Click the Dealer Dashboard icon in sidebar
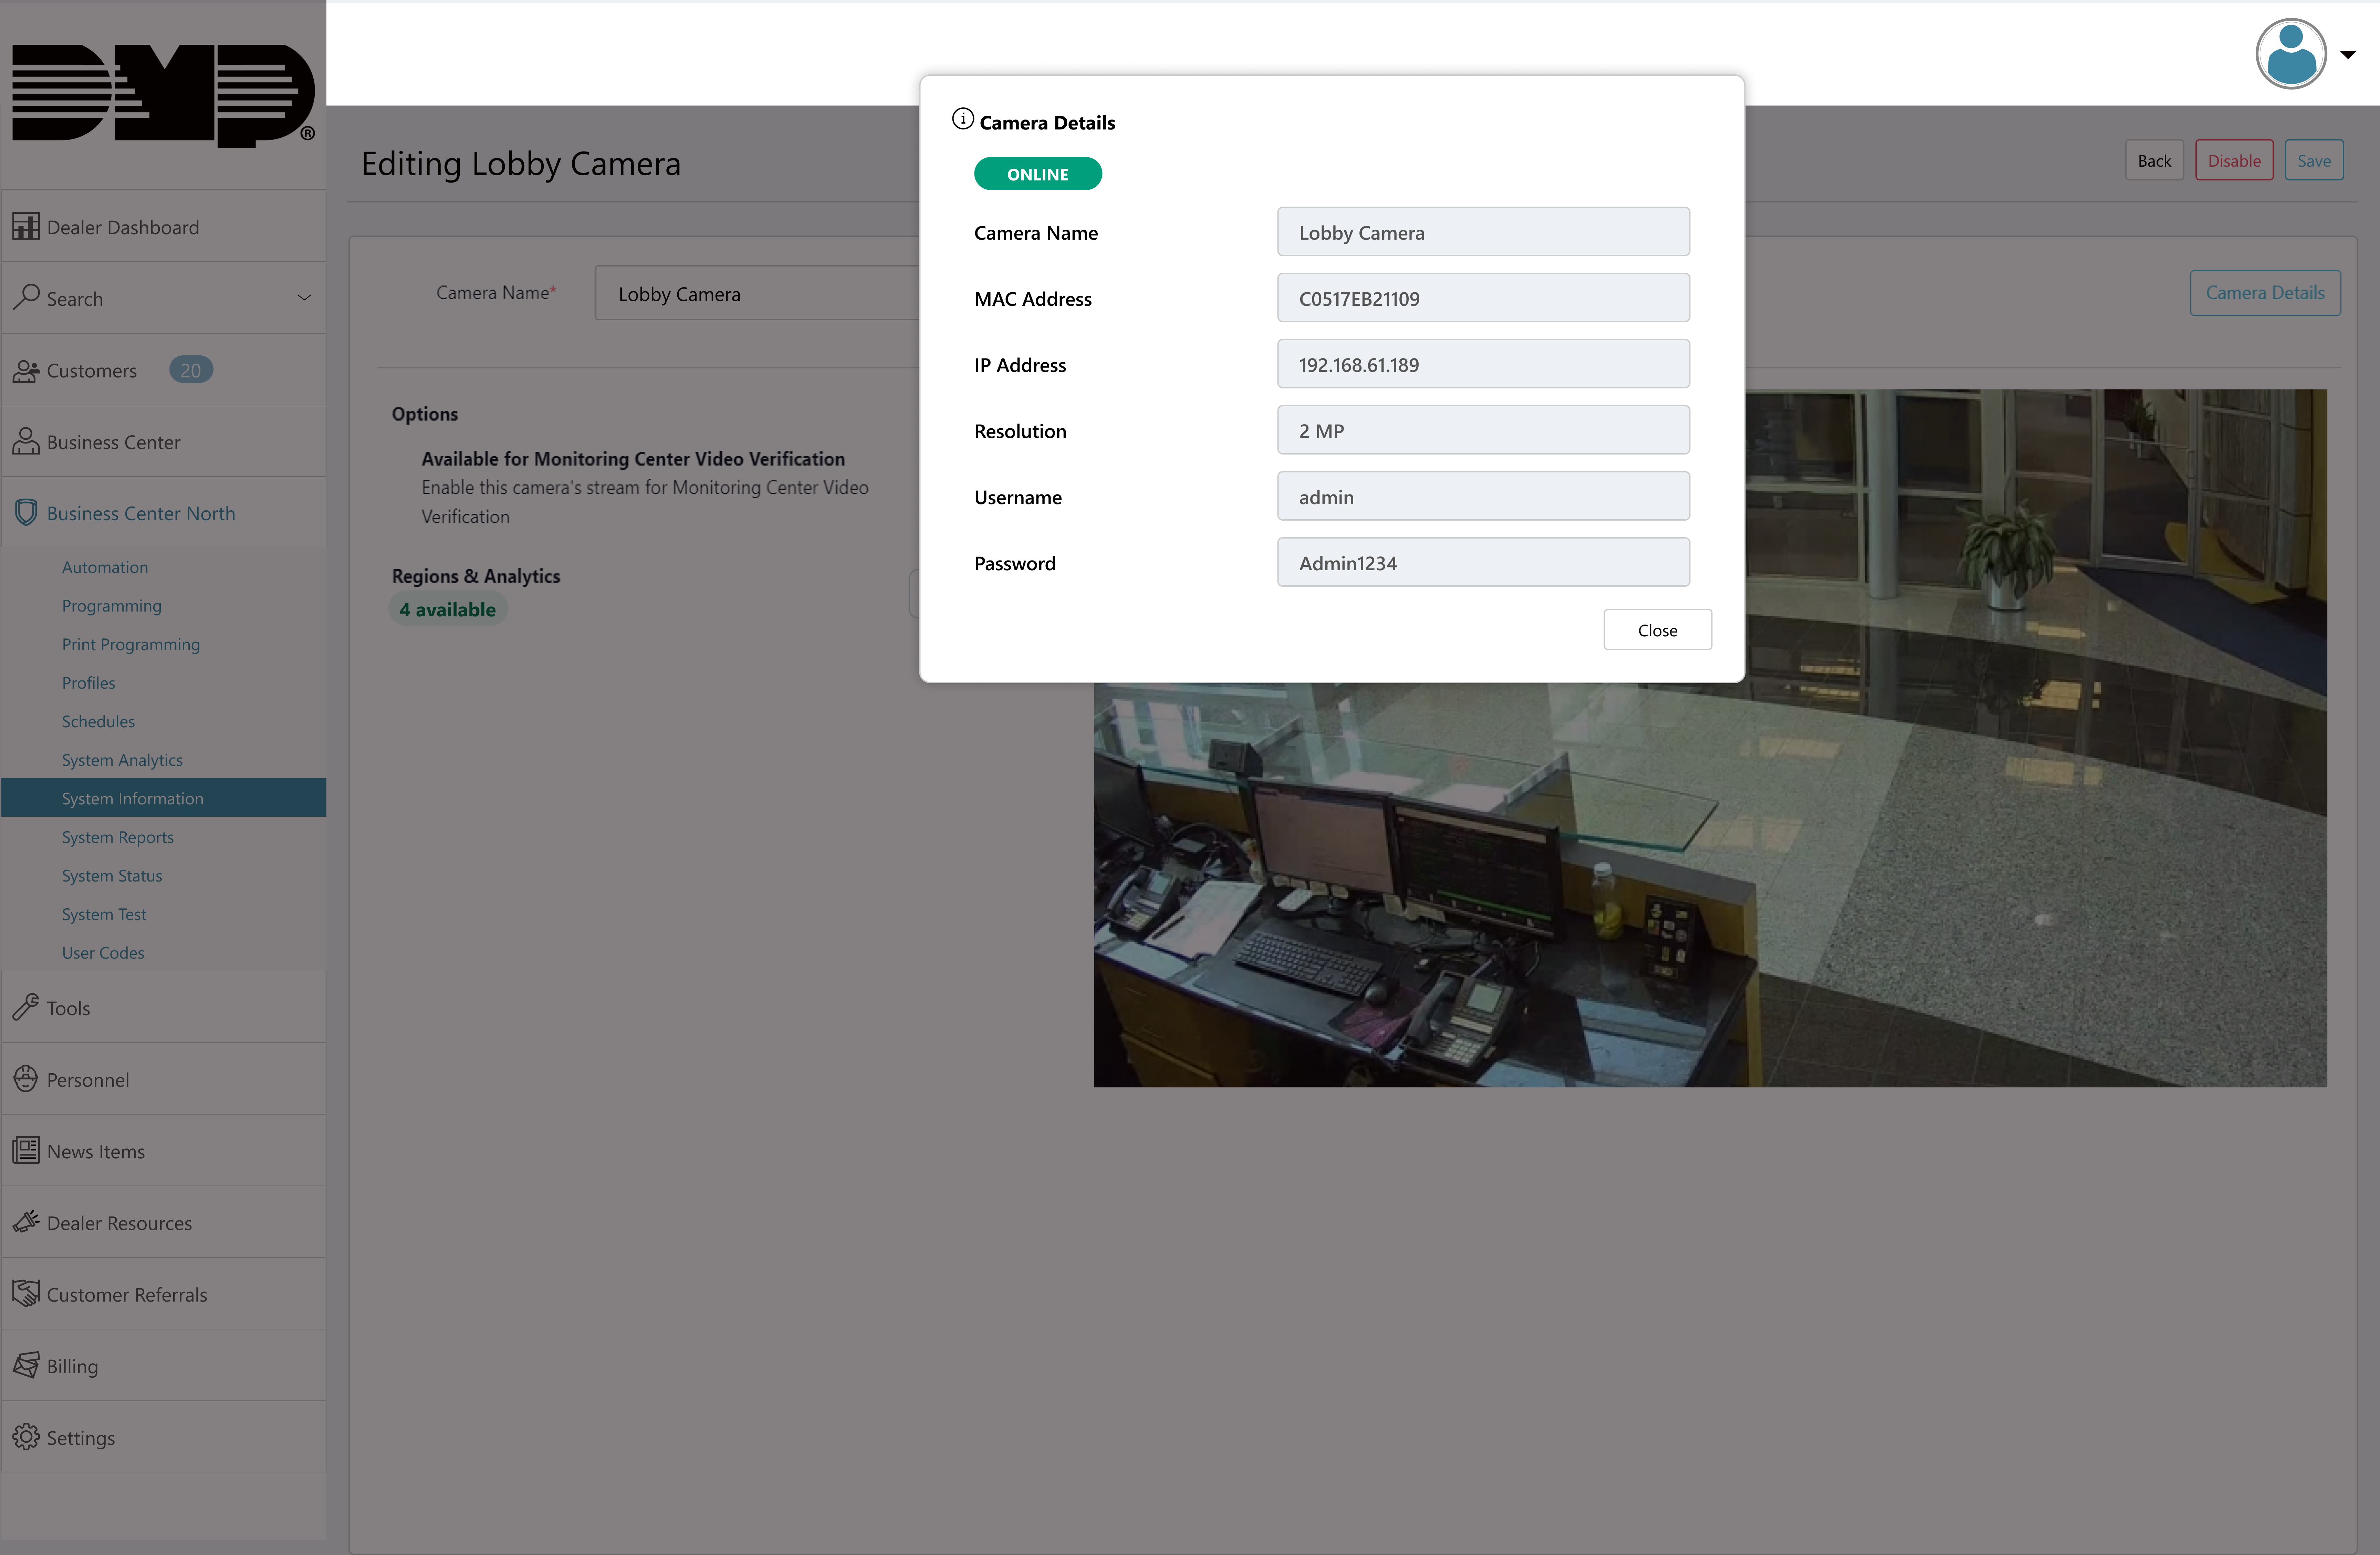The width and height of the screenshot is (2380, 1555). point(26,227)
